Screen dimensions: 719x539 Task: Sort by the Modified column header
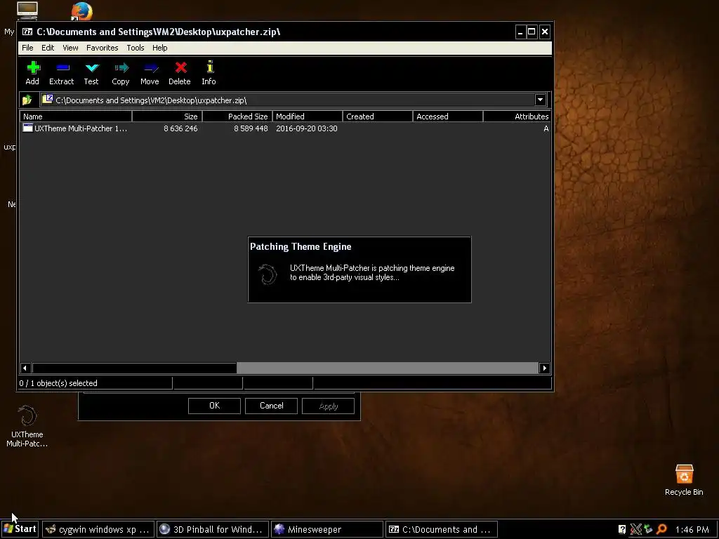coord(308,117)
